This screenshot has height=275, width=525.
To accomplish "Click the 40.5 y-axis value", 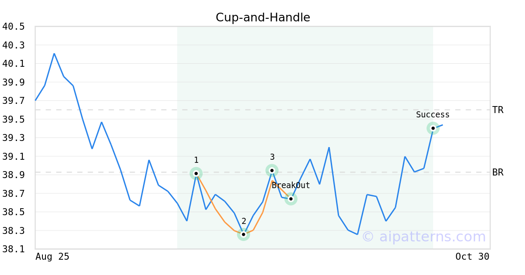I will point(13,27).
